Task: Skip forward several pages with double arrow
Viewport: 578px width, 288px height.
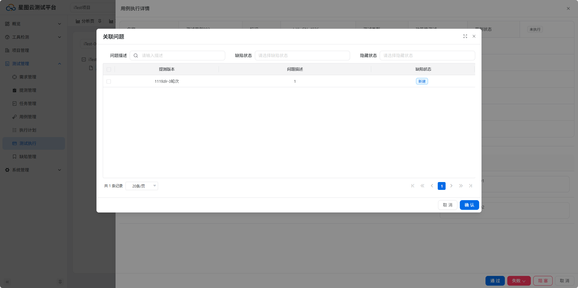Action: click(x=461, y=186)
